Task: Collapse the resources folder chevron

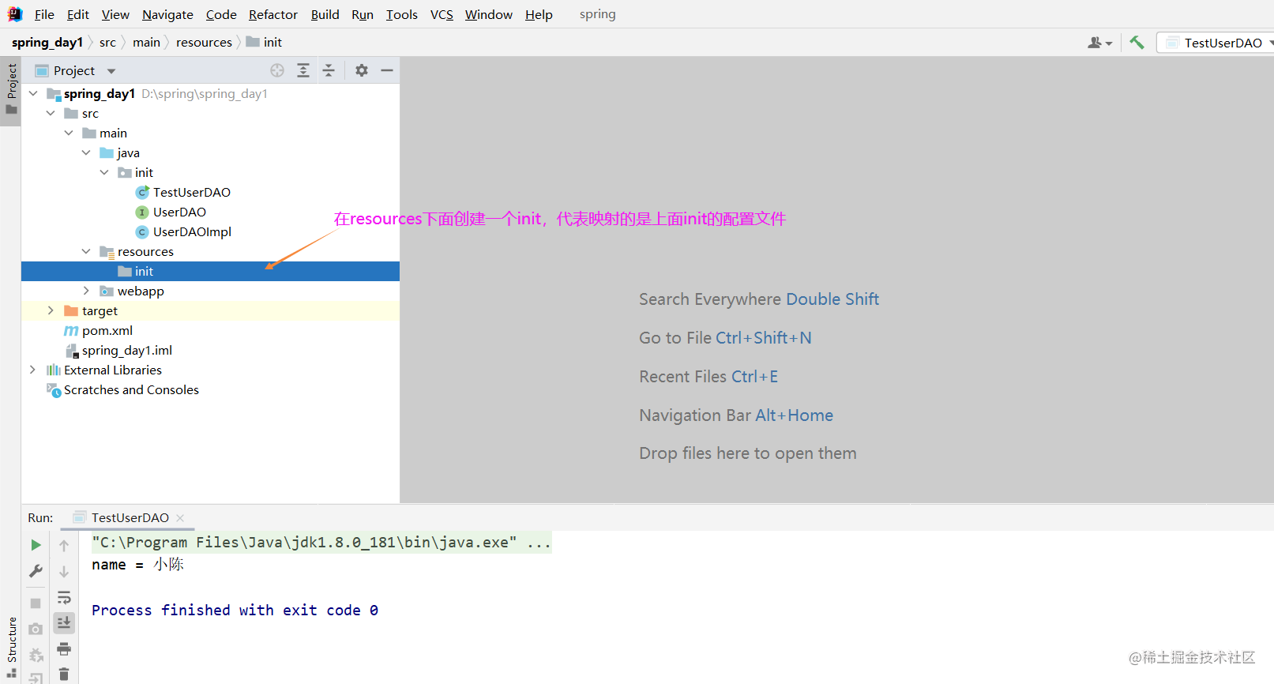Action: pyautogui.click(x=86, y=251)
